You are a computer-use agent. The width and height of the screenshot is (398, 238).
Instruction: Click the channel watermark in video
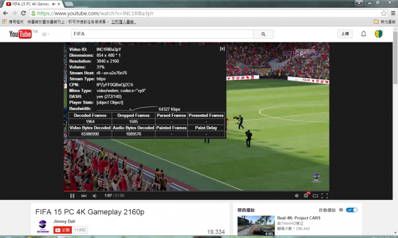(316, 177)
